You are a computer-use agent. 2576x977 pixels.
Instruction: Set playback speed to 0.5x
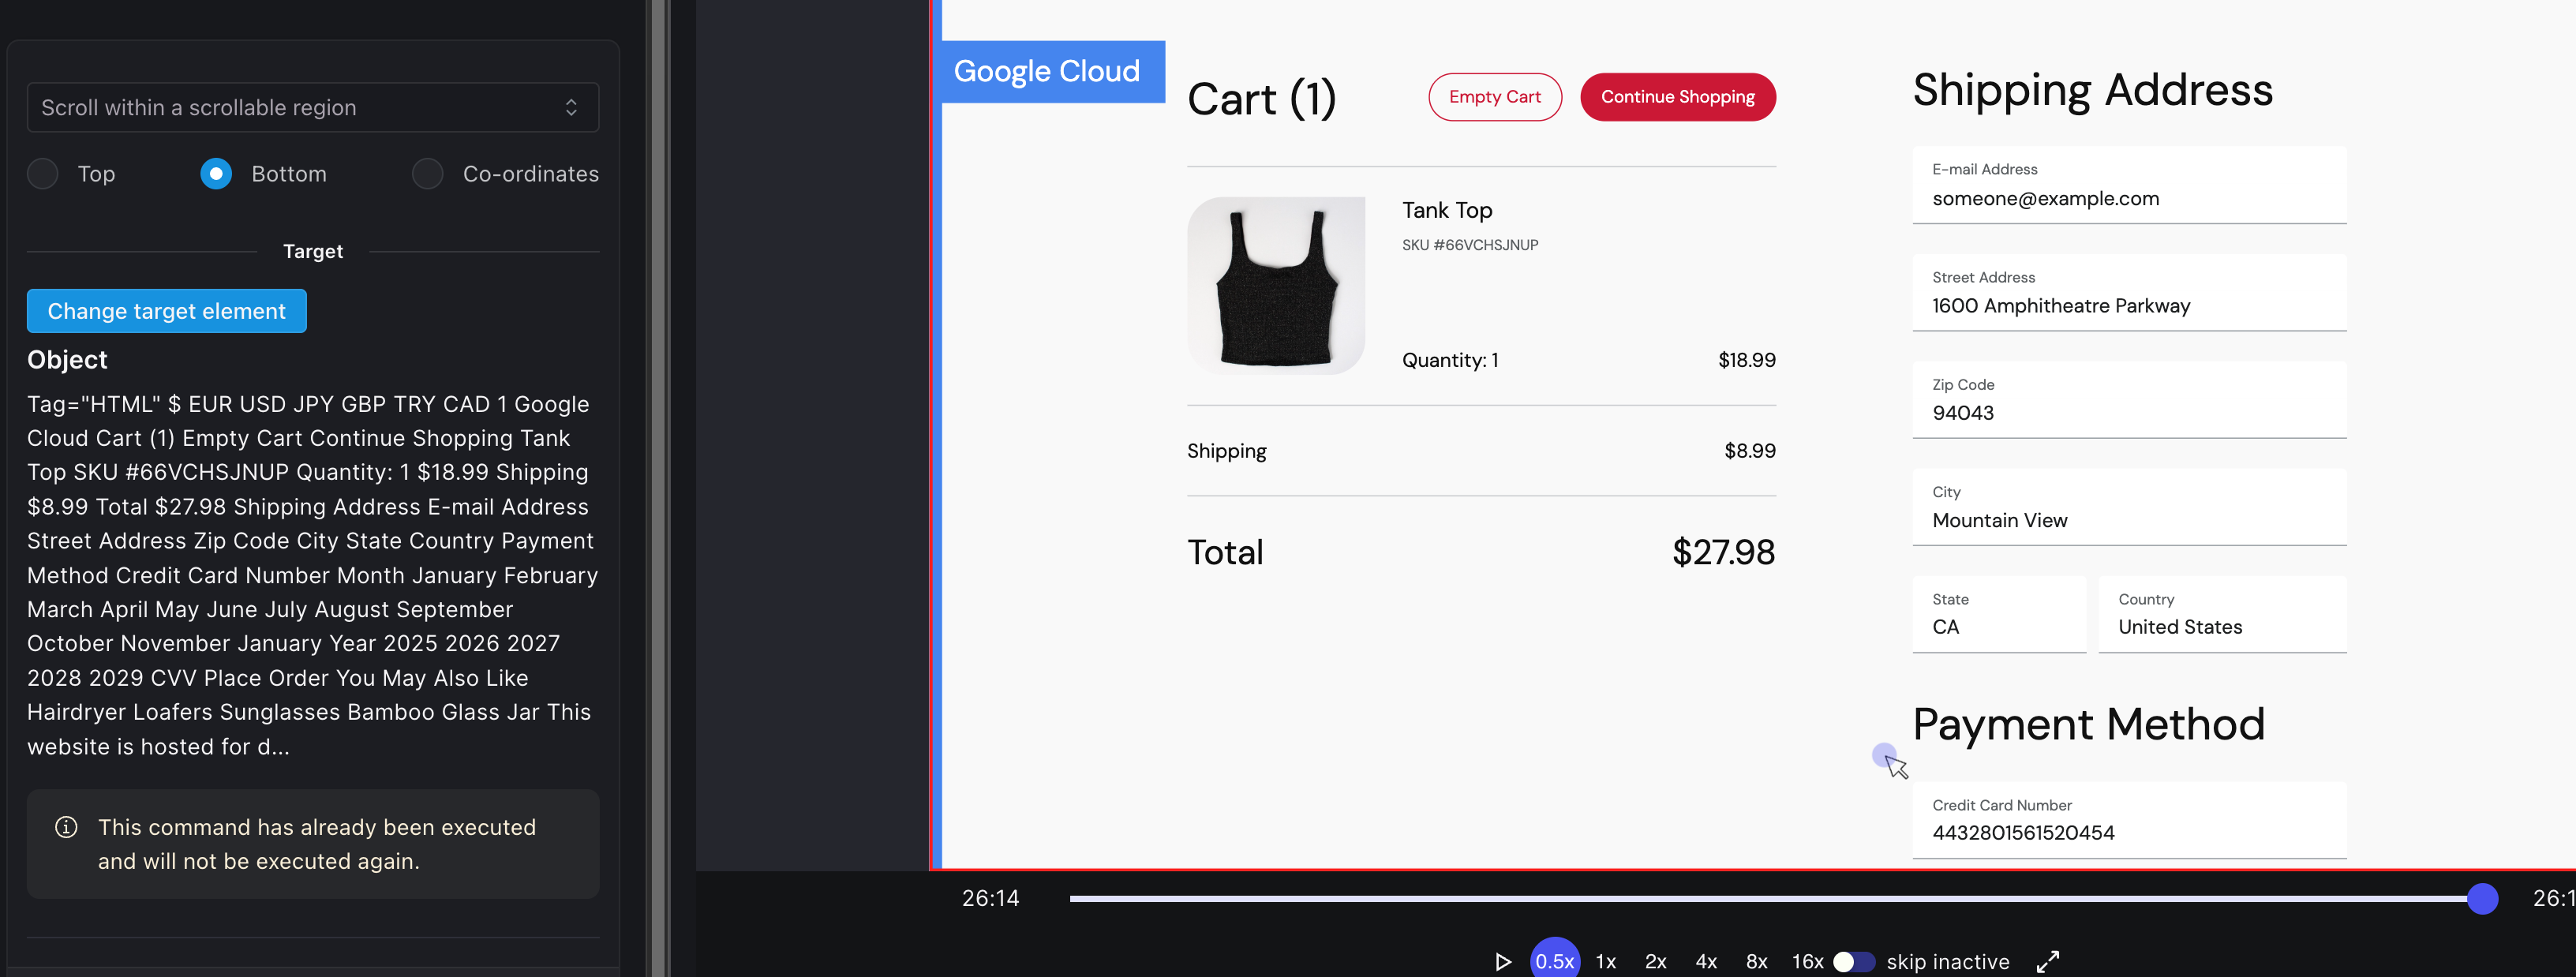coord(1554,961)
